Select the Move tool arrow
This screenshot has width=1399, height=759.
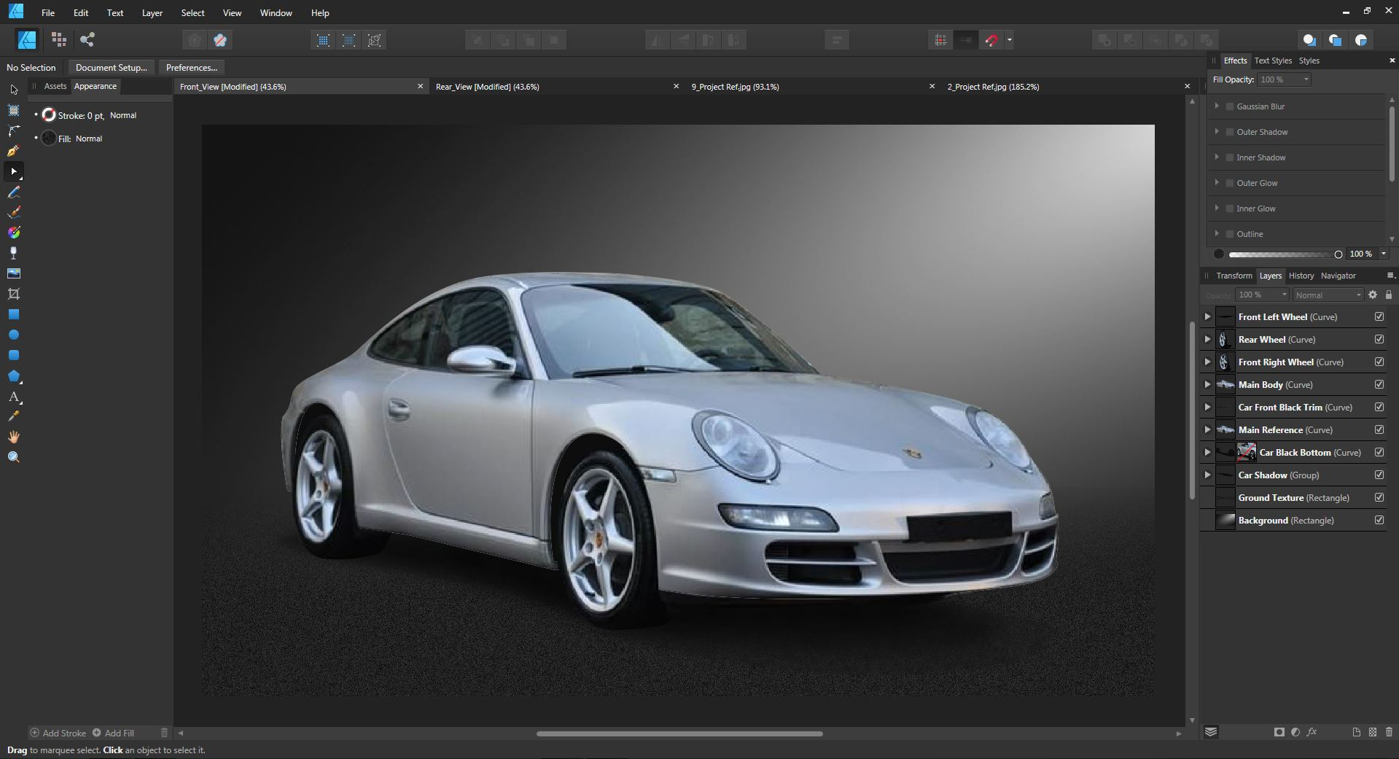(x=14, y=90)
